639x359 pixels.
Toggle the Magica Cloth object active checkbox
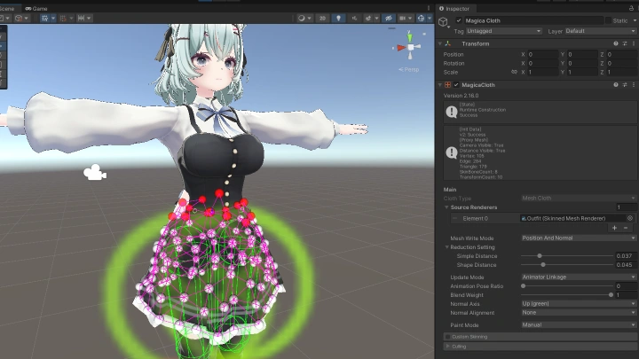pyautogui.click(x=459, y=20)
